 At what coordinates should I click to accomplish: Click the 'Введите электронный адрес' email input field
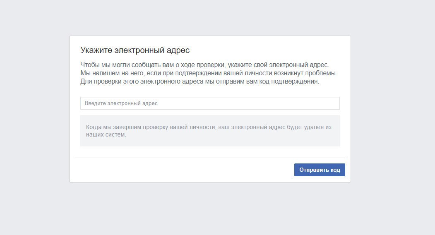pos(210,103)
